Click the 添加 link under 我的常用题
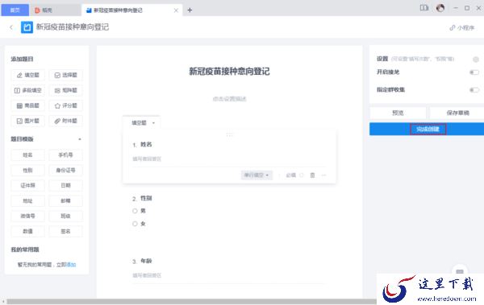484x305 pixels. tap(71, 265)
